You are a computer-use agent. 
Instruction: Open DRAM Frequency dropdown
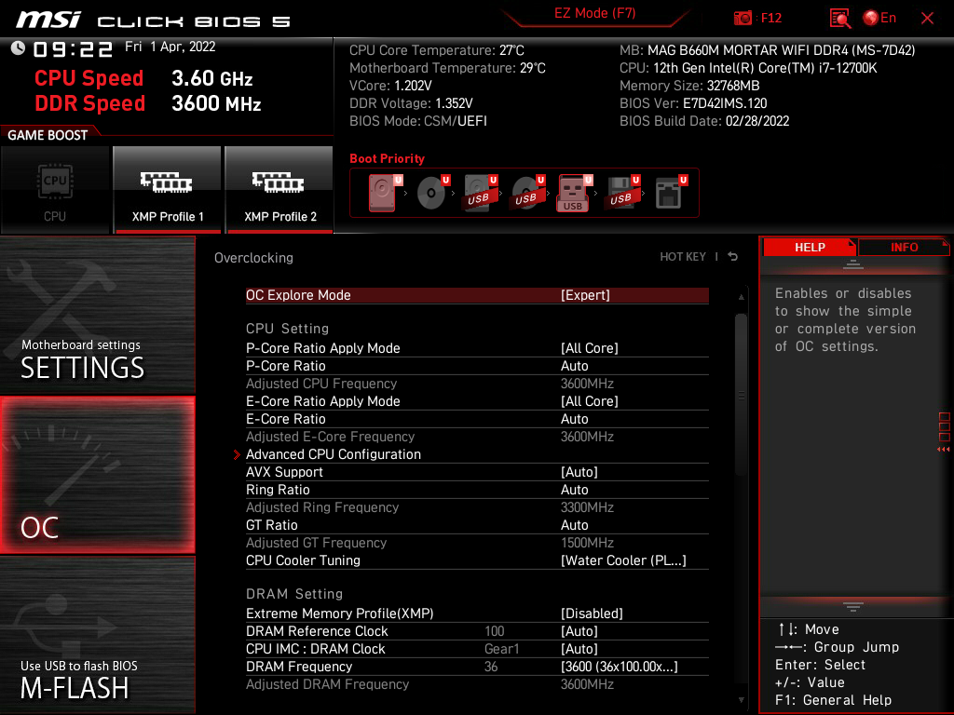[477, 667]
